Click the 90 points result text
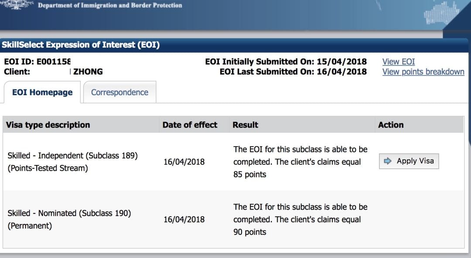The width and height of the screenshot is (471, 258). click(x=249, y=232)
